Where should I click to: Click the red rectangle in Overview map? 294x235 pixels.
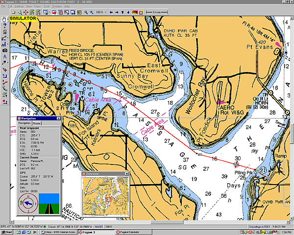pos(108,199)
